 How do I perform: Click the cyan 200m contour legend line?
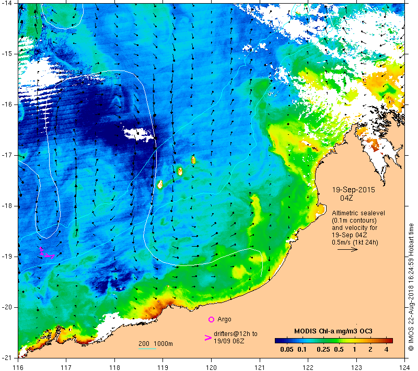click(x=147, y=349)
